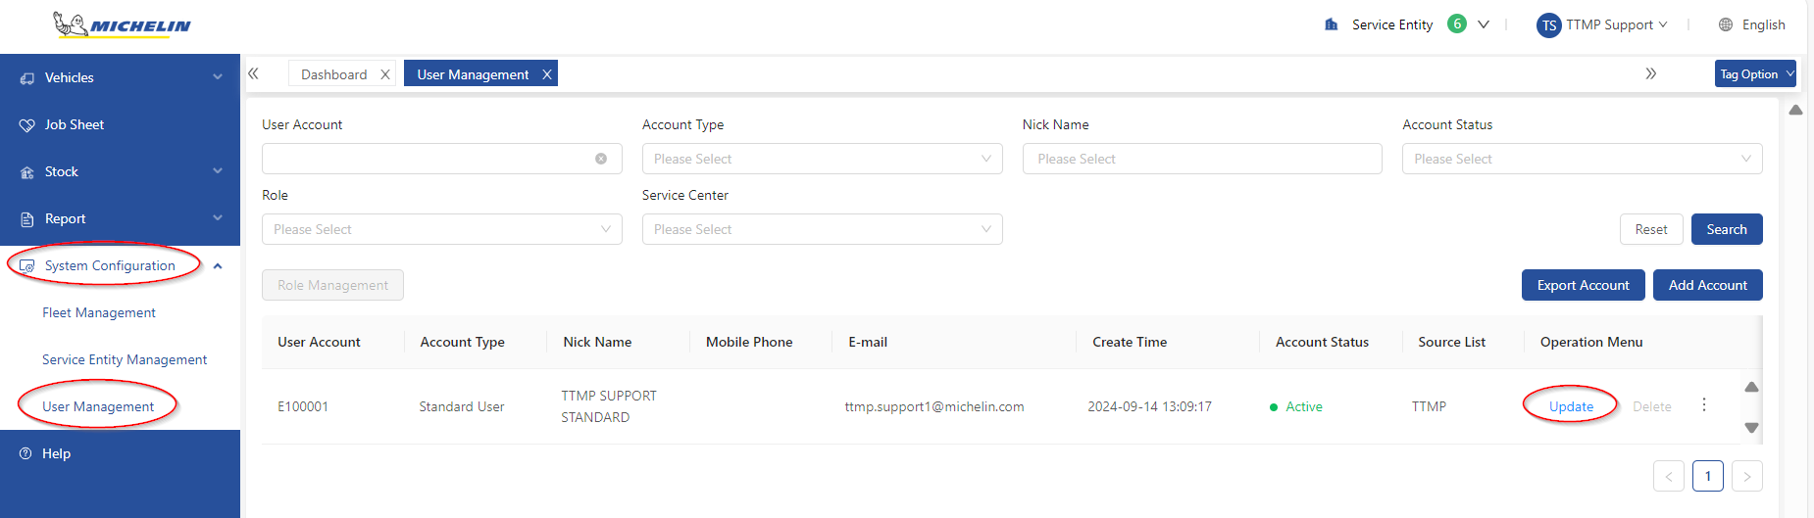Viewport: 1814px width, 518px height.
Task: Click the Help question mark icon
Action: click(25, 453)
